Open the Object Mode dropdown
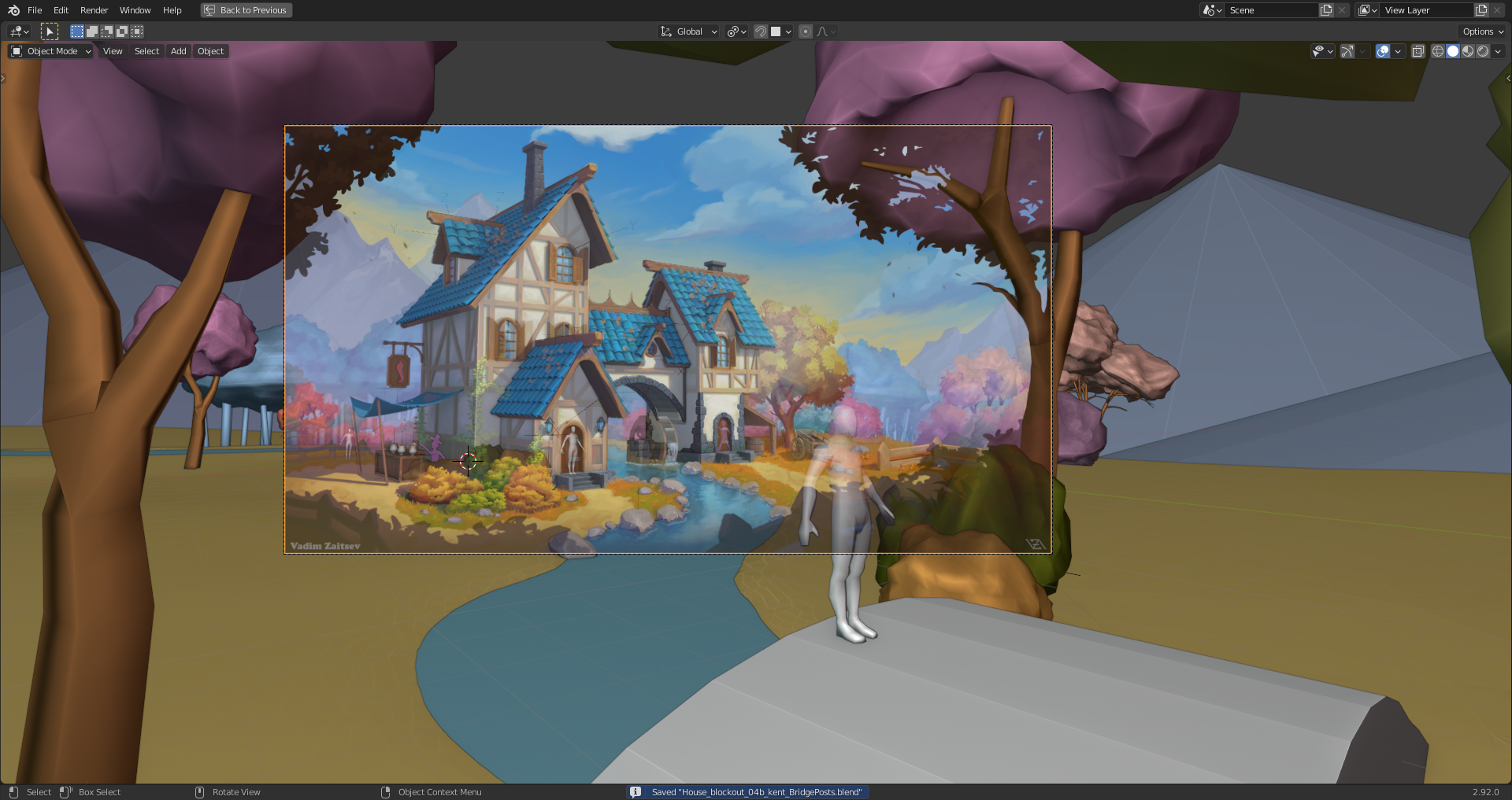 51,51
